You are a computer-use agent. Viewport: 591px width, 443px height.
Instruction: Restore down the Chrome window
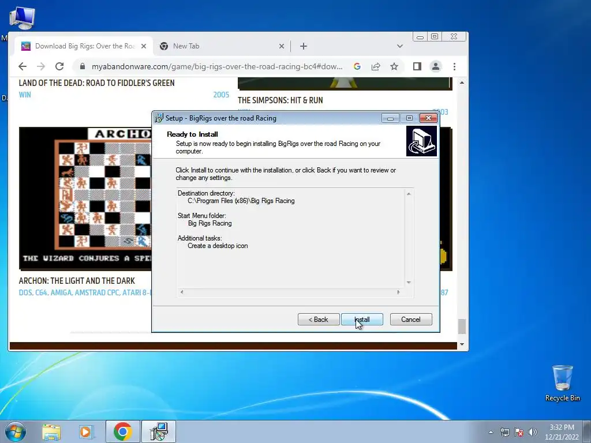tap(435, 36)
